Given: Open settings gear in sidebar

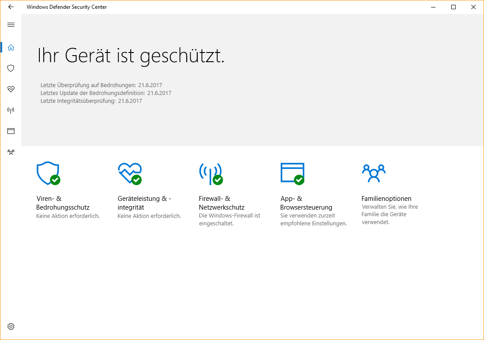Looking at the screenshot, I should [11, 326].
